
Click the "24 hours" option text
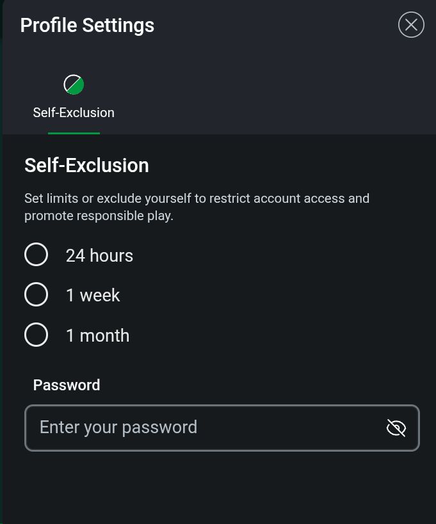99,255
